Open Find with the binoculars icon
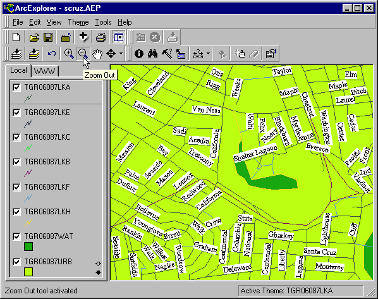The image size is (378, 299). pos(153,54)
